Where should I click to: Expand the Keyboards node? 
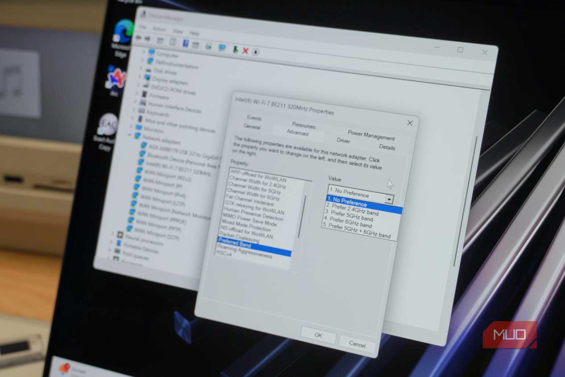(x=134, y=109)
